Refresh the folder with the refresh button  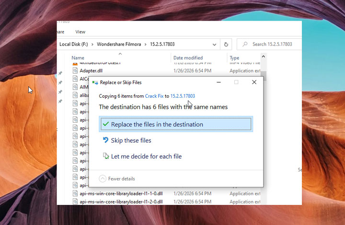point(226,45)
